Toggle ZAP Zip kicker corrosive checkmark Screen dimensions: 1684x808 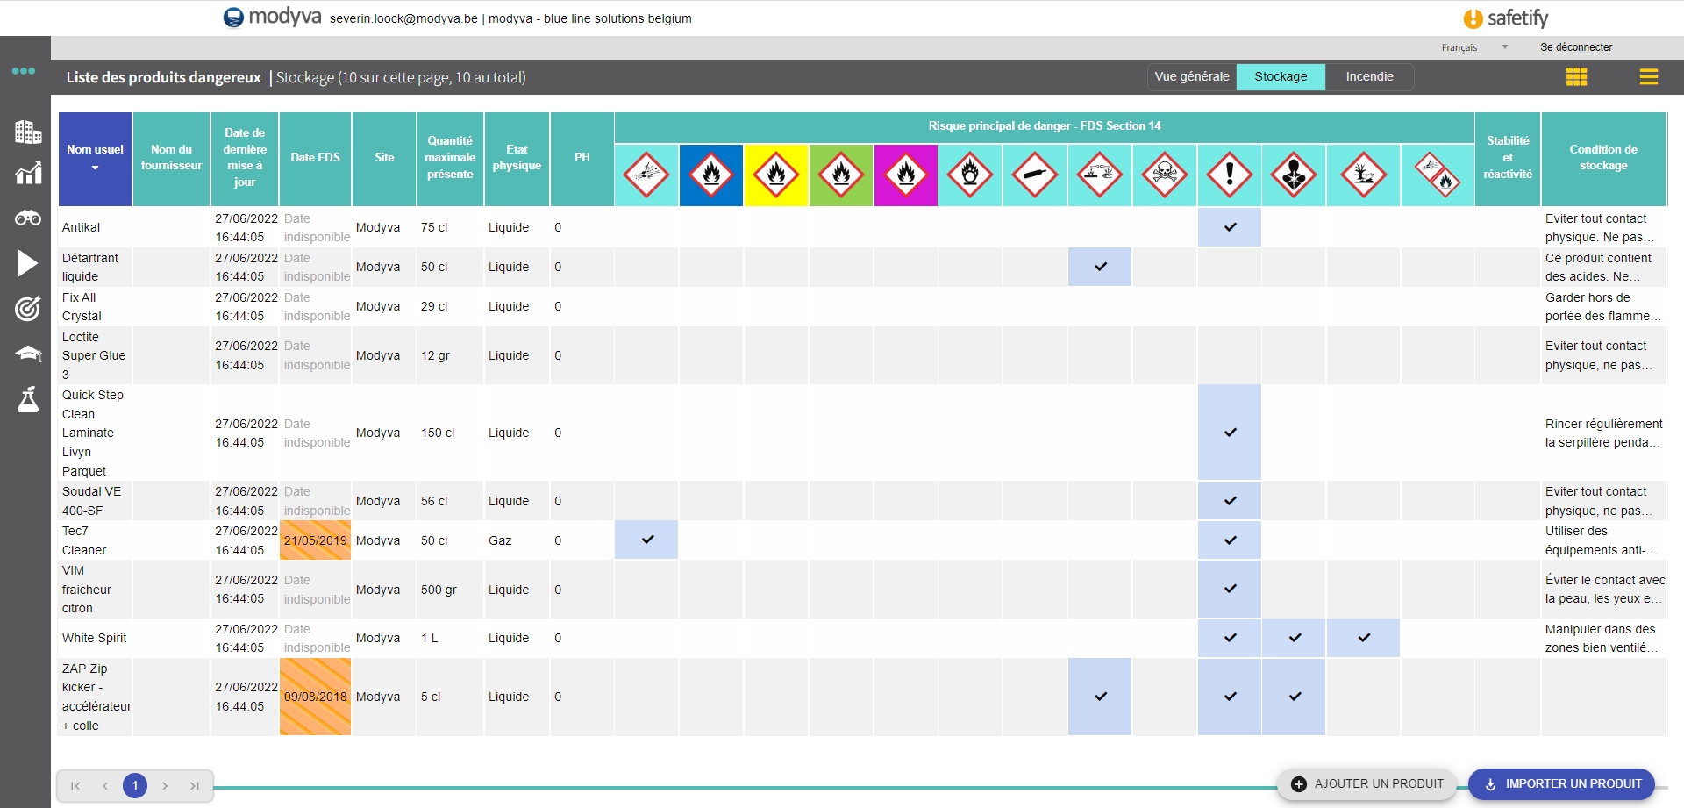(1100, 697)
